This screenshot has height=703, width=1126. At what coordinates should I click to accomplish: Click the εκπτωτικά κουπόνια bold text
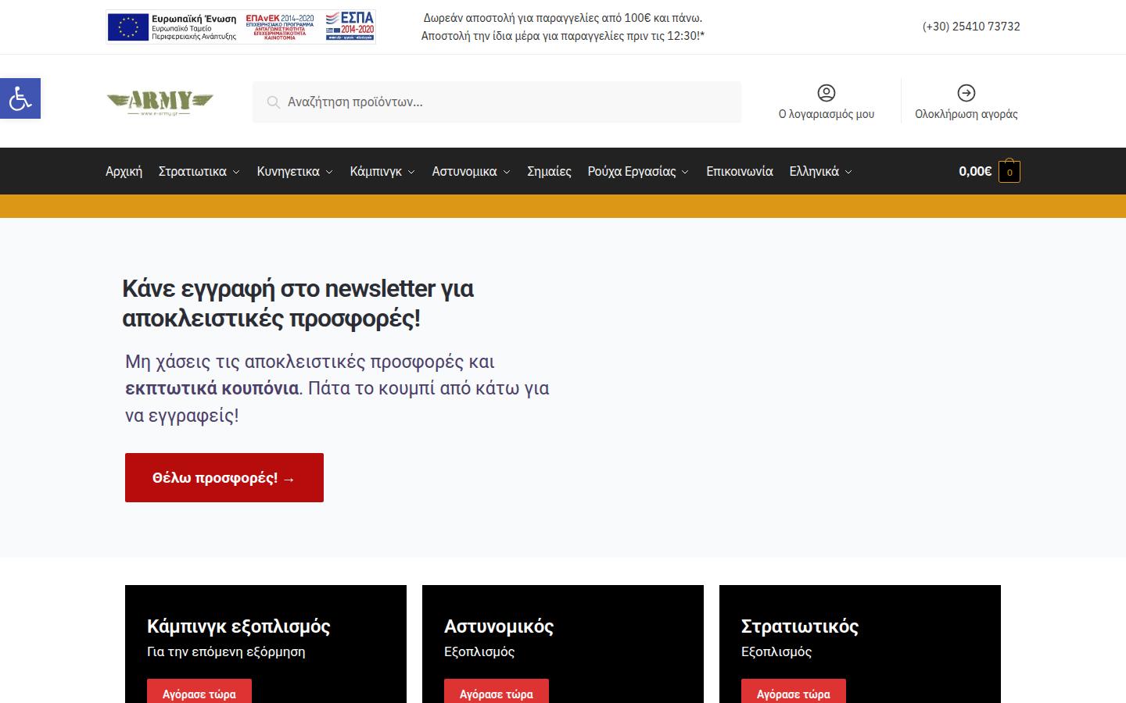coord(212,388)
